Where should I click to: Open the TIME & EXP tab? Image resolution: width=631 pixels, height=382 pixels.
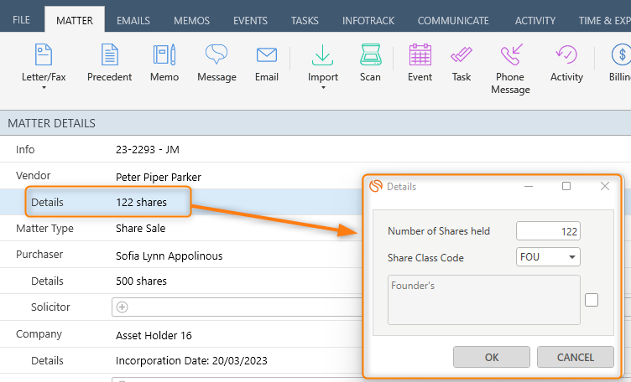[x=604, y=20]
